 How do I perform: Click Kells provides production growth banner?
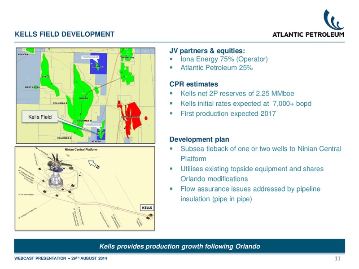point(179,246)
